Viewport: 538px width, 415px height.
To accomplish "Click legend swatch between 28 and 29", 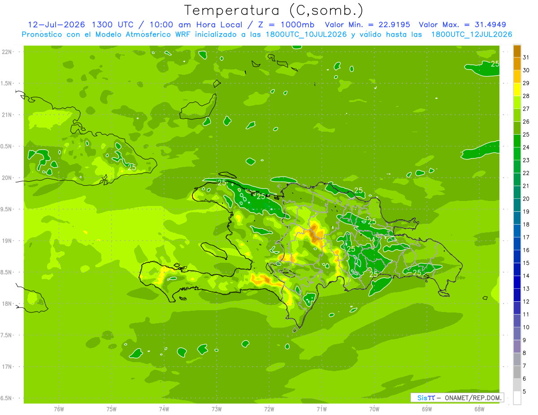I will [517, 90].
